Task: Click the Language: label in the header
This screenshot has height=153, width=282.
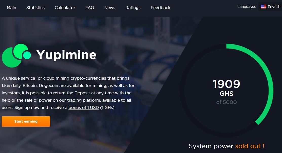Action: (x=246, y=7)
